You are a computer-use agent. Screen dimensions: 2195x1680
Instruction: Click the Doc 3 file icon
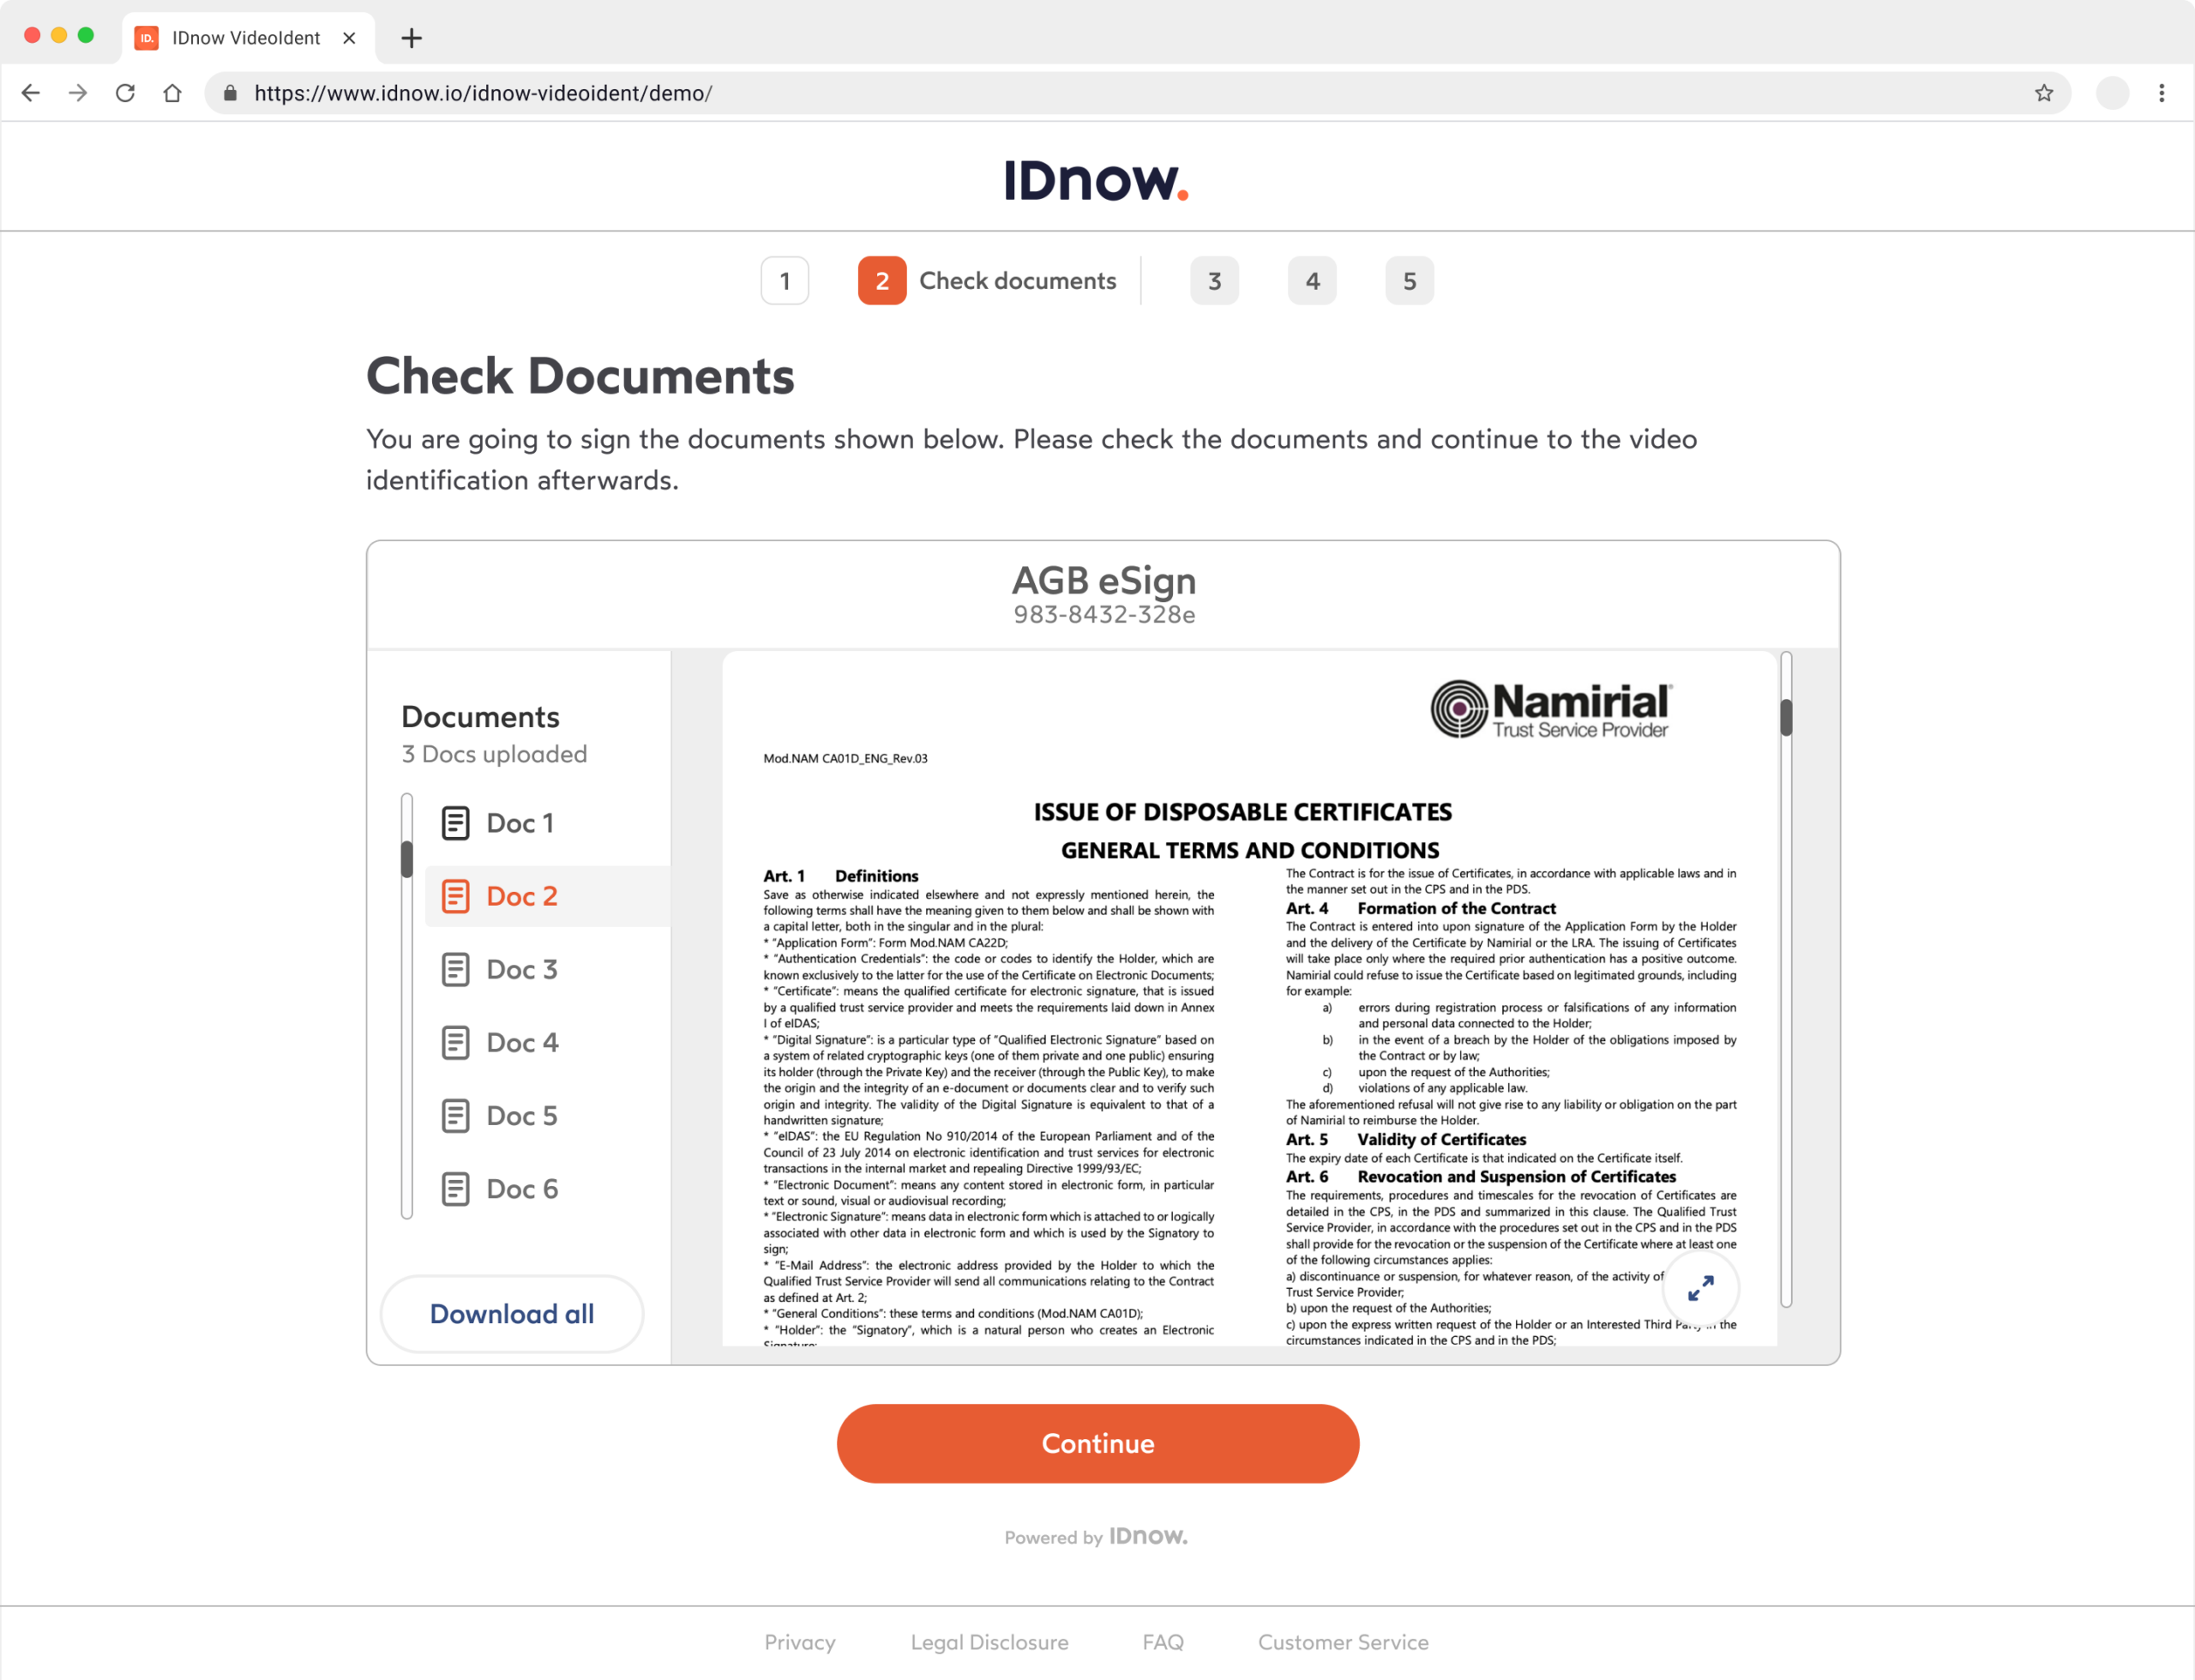tap(456, 969)
